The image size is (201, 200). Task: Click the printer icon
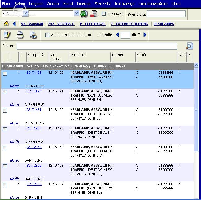click(20, 35)
